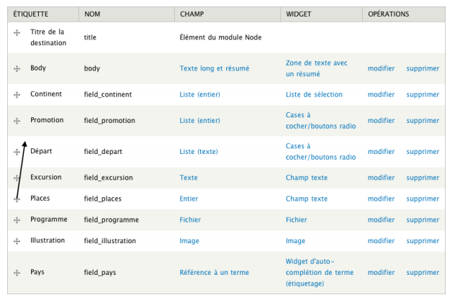Click modifier for the Body field
This screenshot has height=300, width=455.
381,68
